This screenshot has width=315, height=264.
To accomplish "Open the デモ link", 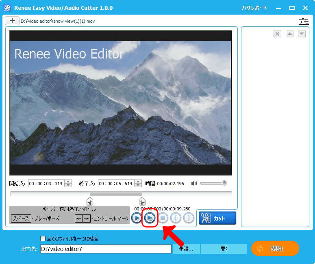I will click(x=304, y=21).
